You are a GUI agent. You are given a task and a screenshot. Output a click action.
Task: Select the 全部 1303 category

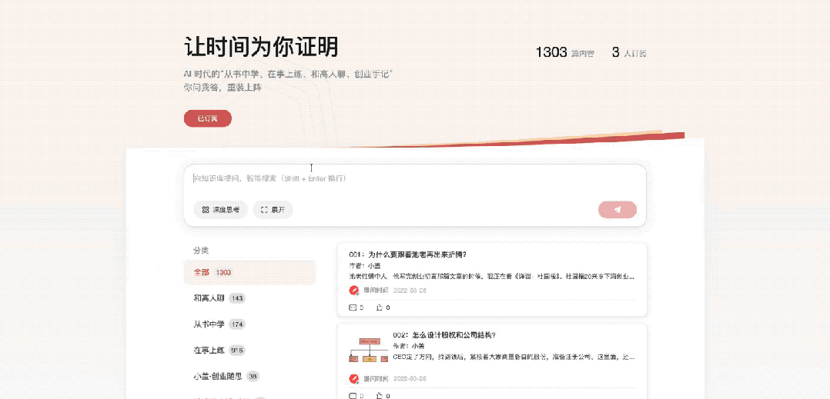[x=249, y=273]
